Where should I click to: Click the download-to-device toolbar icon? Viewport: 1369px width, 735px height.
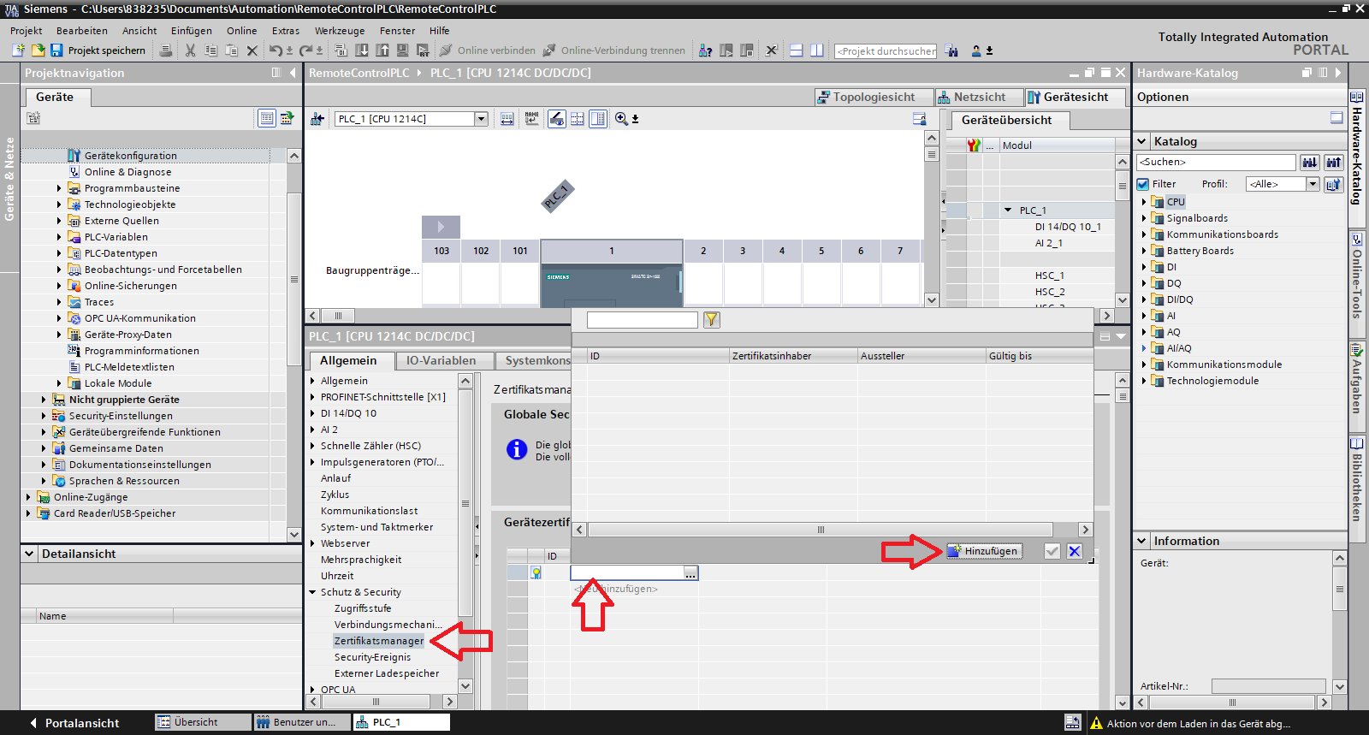click(x=362, y=50)
